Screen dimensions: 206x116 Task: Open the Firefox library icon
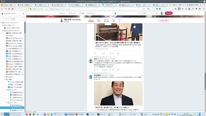[176, 9]
